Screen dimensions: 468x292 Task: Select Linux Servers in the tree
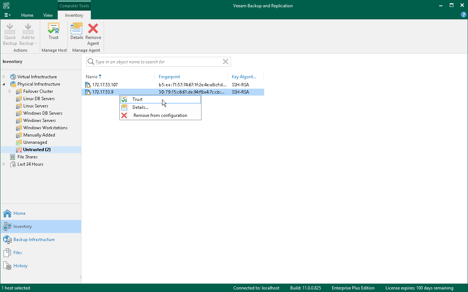pyautogui.click(x=36, y=106)
